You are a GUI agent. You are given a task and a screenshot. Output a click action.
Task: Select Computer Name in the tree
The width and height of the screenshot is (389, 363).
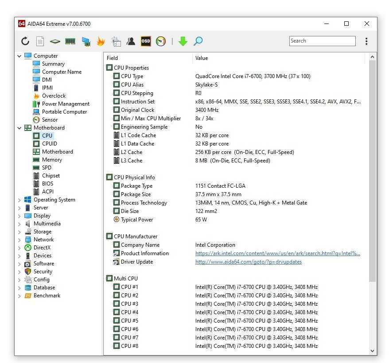tap(62, 72)
